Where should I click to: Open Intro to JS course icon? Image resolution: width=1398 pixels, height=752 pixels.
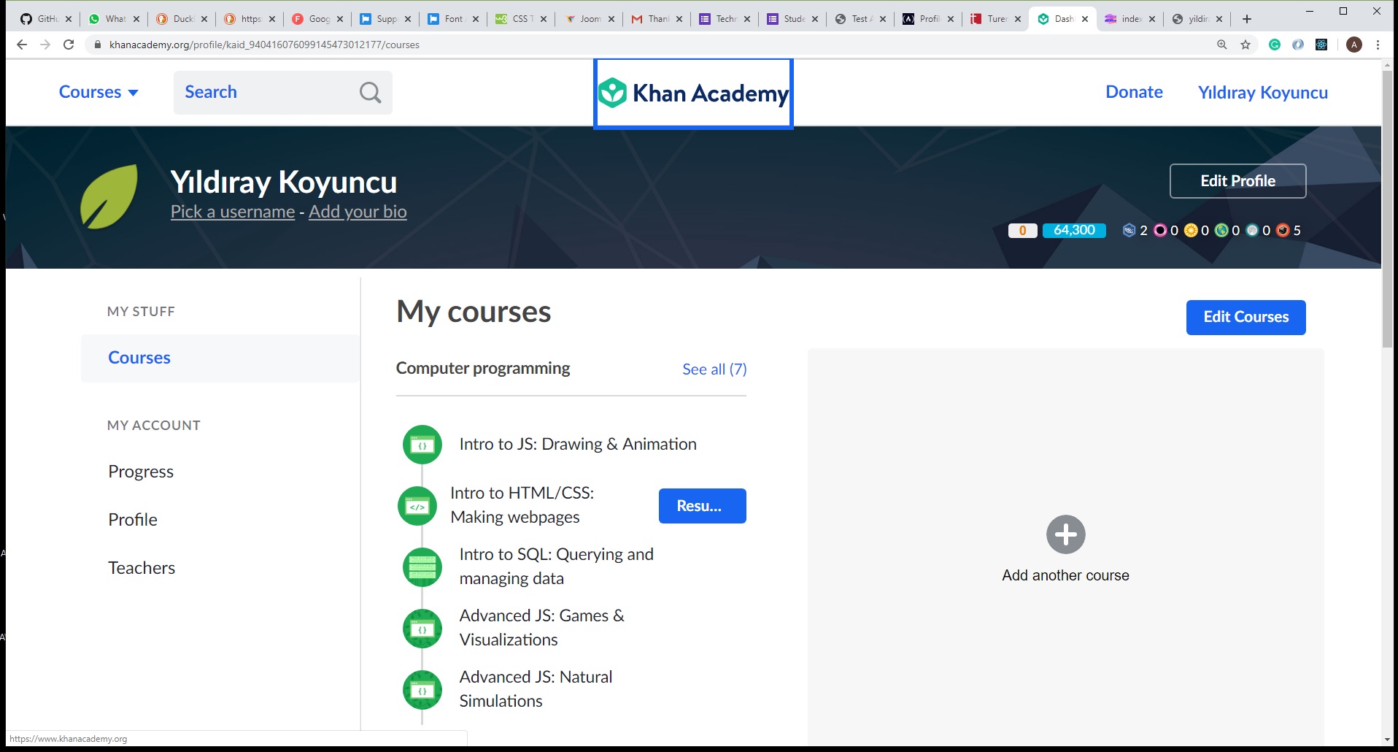click(x=422, y=445)
